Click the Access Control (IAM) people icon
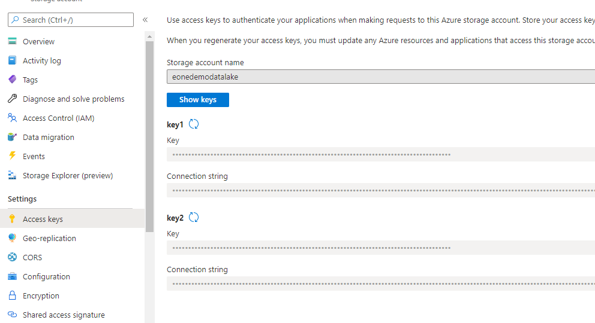 tap(12, 118)
